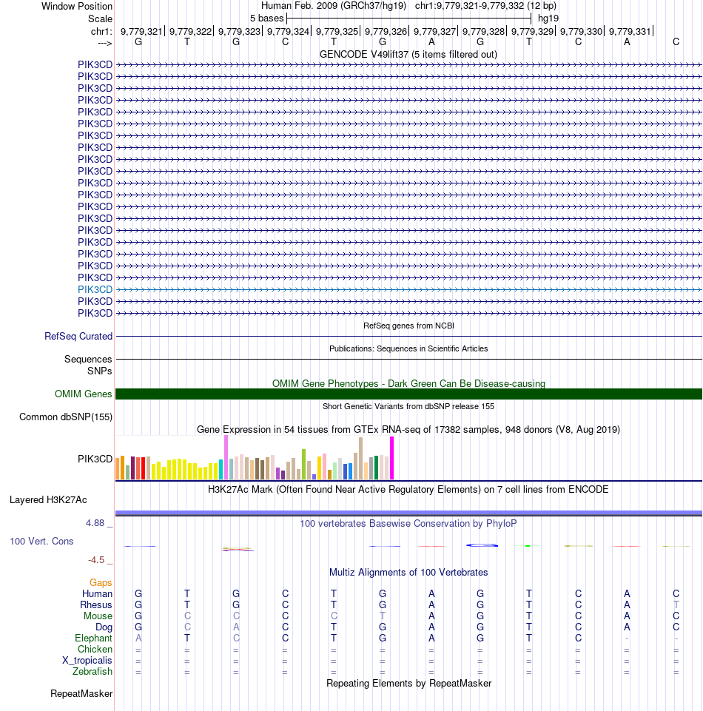Click the 'Elephant' alignment row label
703x711 pixels.
coord(93,638)
